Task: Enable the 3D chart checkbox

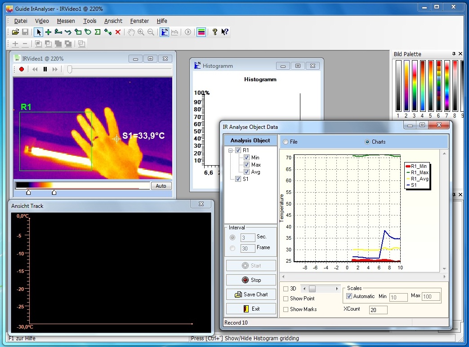Action: click(286, 289)
